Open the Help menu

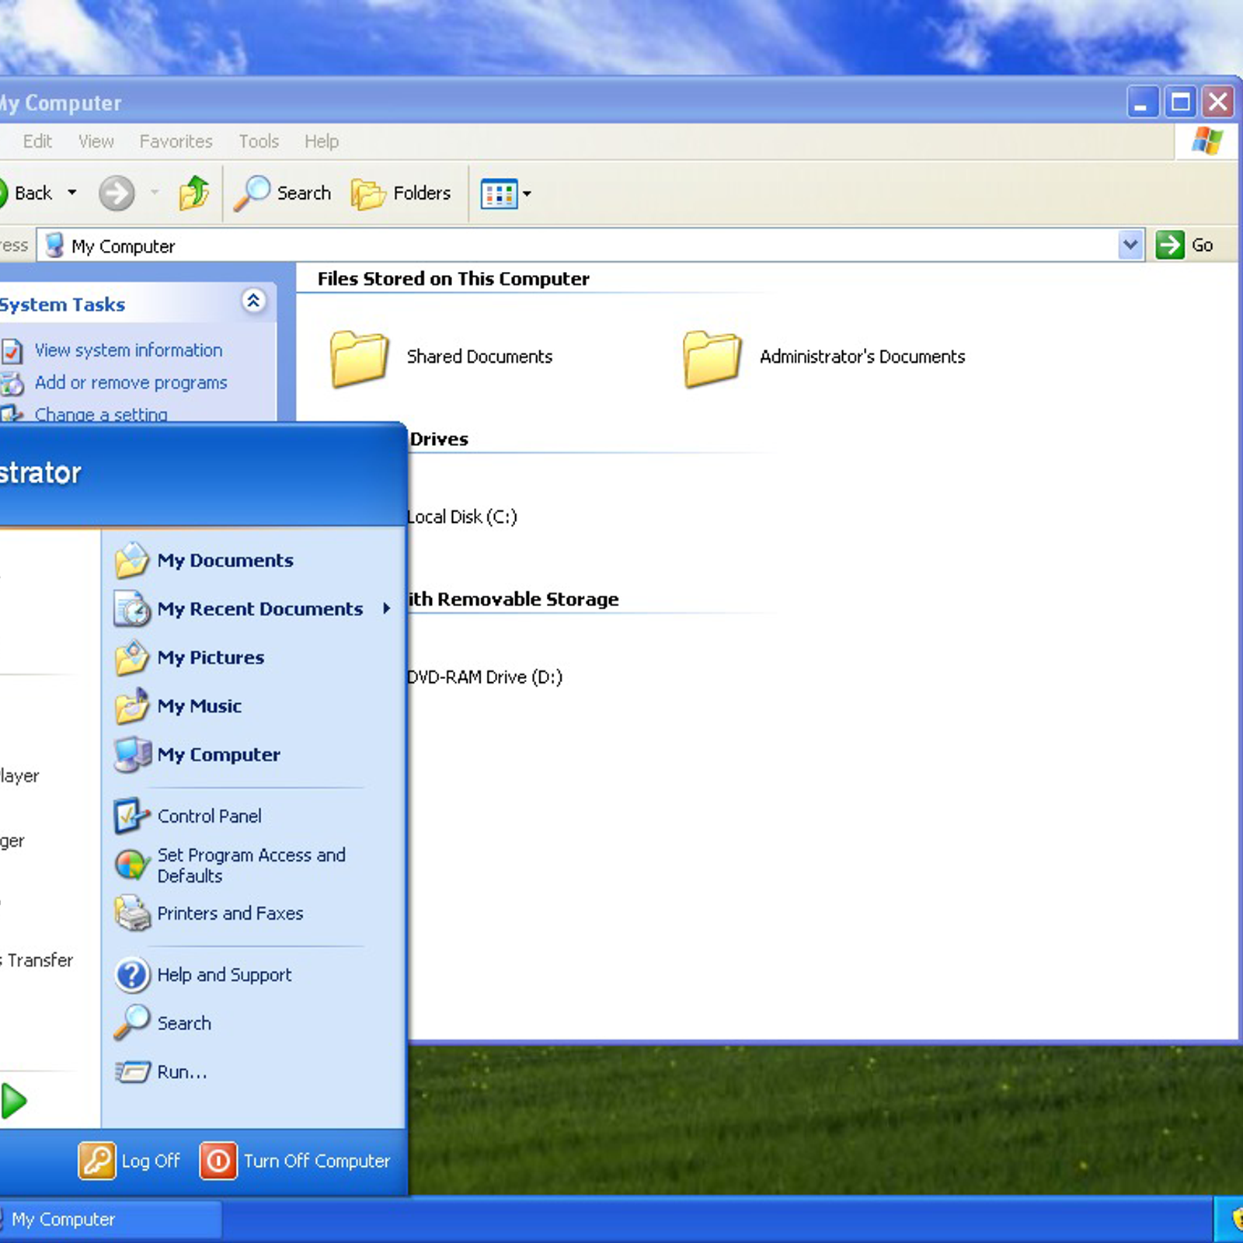[322, 141]
